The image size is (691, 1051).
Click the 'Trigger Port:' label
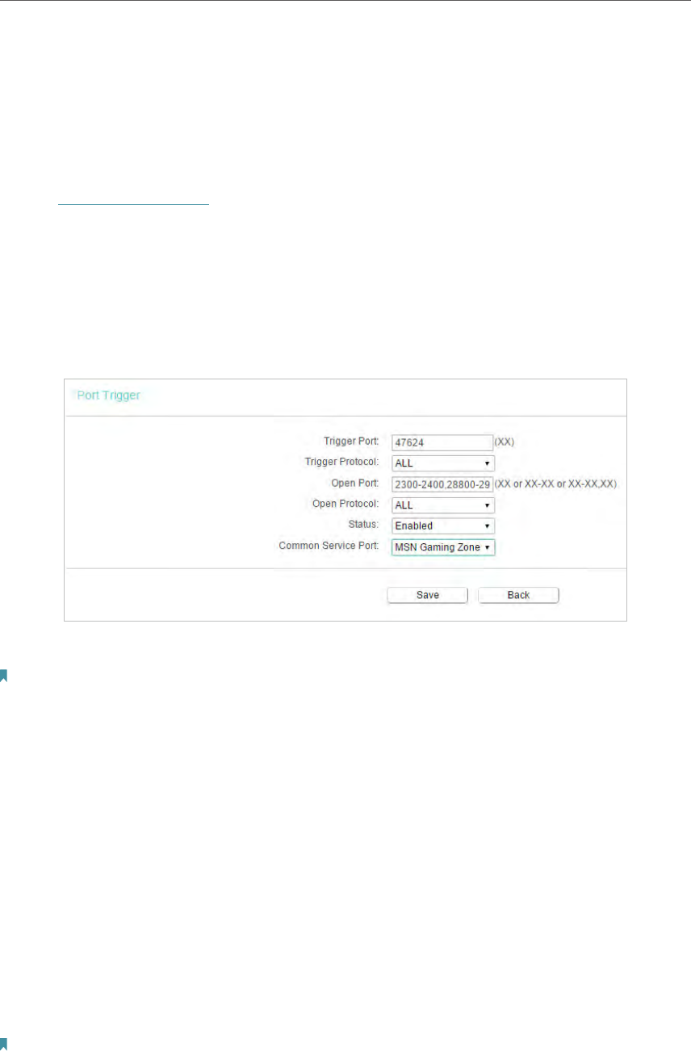click(x=350, y=442)
